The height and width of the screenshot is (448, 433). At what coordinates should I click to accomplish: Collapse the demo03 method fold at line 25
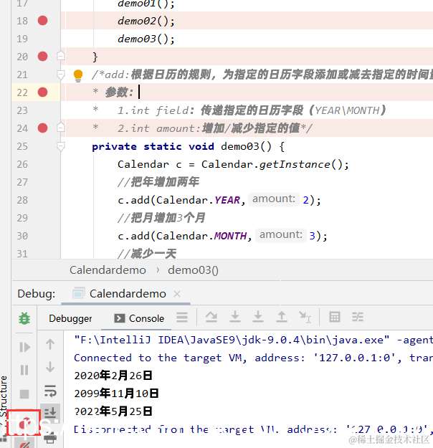click(61, 146)
